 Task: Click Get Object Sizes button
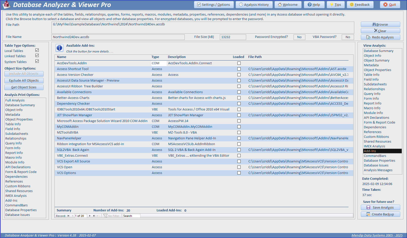coord(24,87)
